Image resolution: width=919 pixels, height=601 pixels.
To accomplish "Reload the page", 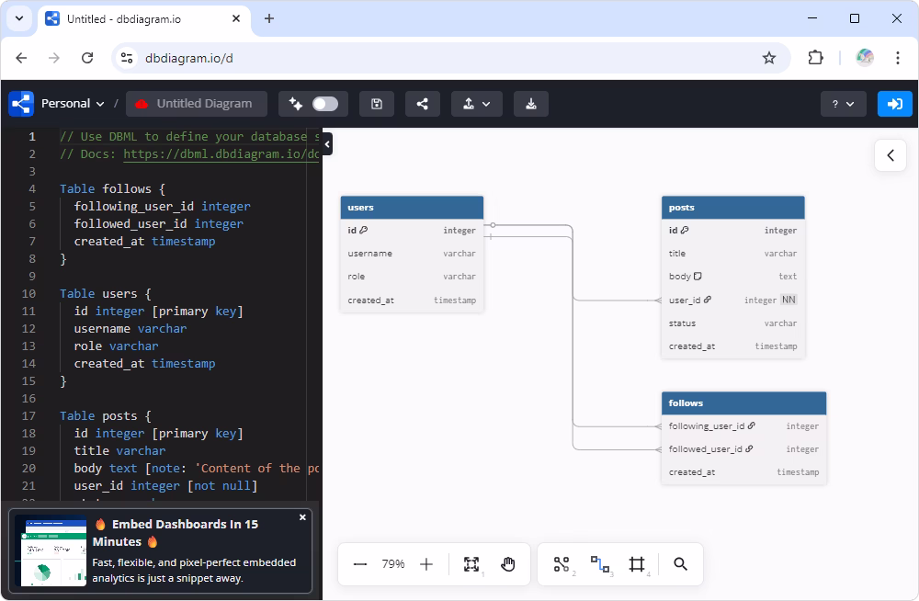I will click(87, 58).
